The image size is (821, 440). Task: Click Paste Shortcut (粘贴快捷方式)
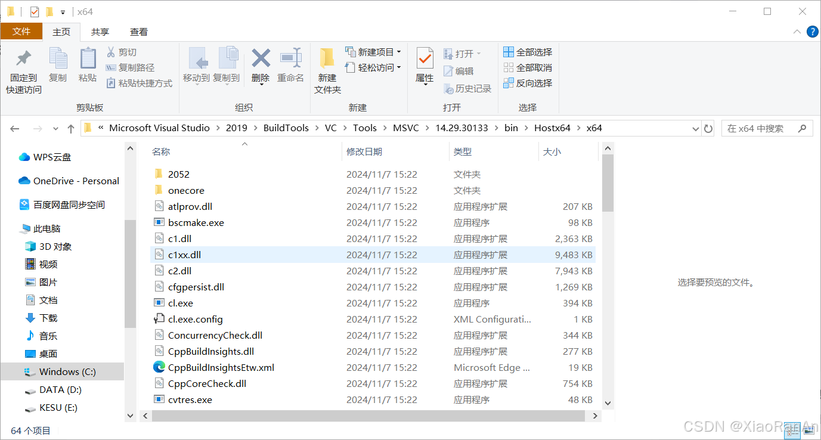click(x=139, y=83)
